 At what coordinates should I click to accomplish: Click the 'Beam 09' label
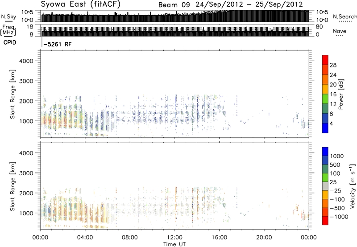click(x=174, y=4)
